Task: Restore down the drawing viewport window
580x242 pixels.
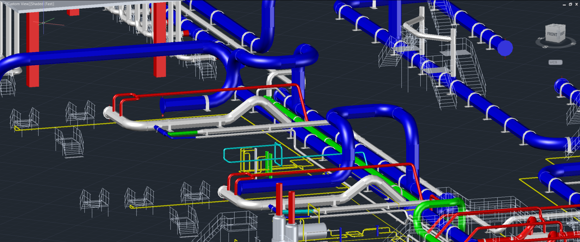Action: click(570, 4)
